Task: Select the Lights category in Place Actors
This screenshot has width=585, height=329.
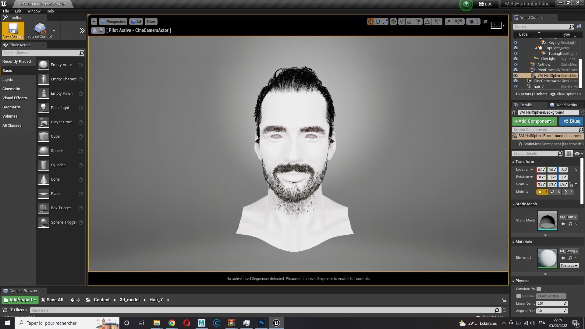Action: pos(8,80)
